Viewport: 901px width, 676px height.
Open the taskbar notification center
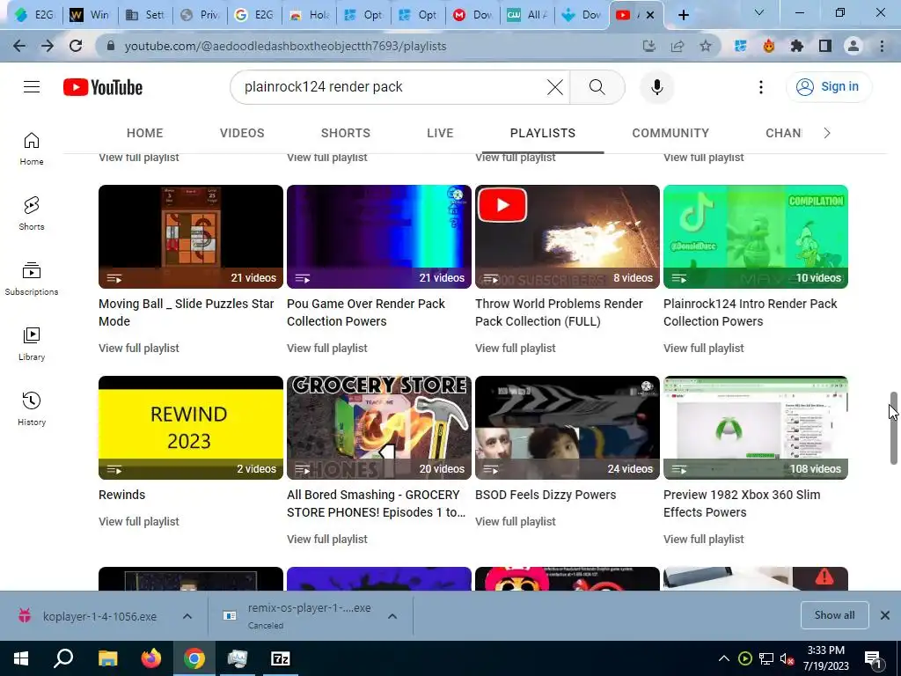[873, 658]
